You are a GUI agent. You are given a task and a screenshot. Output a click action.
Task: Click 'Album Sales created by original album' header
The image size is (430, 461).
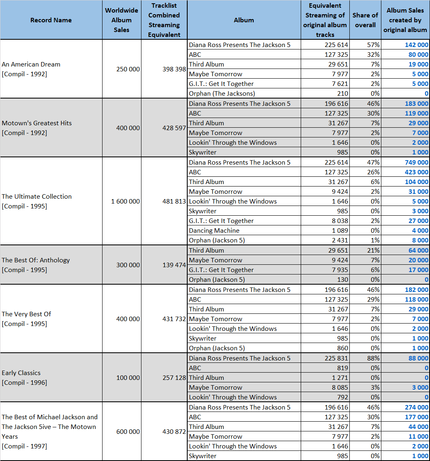coord(405,20)
